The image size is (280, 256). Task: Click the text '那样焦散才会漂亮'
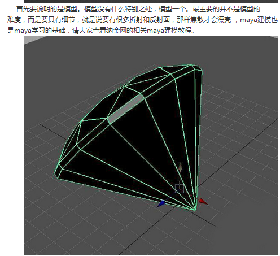coord(204,20)
